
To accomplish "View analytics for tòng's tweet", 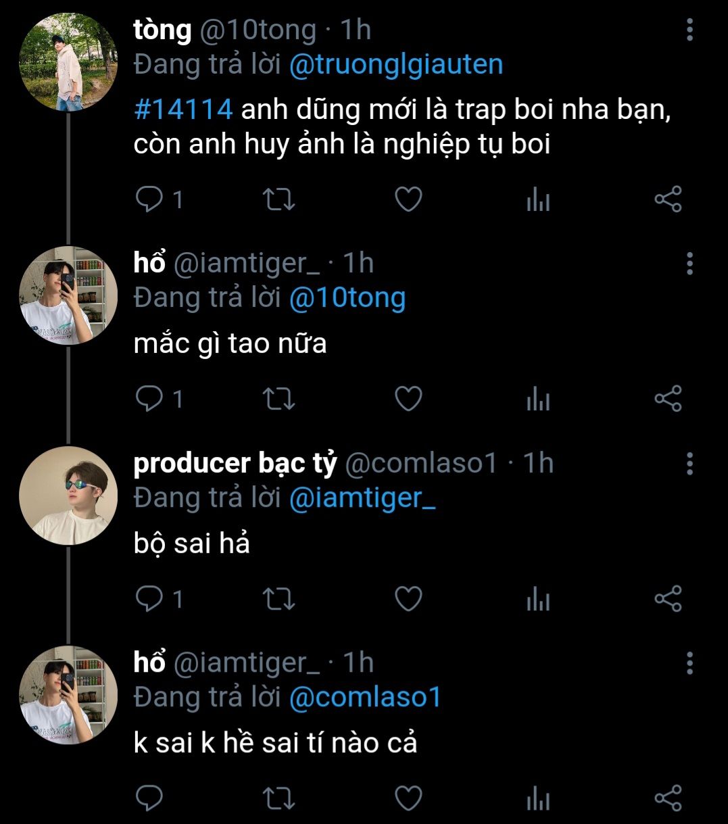I will pyautogui.click(x=538, y=200).
